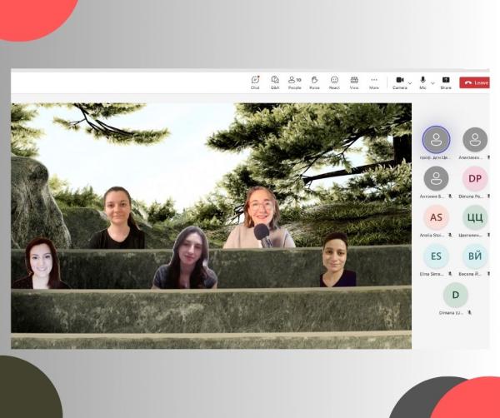The height and width of the screenshot is (418, 500).
Task: Click the name label under the DP avatar
Action: pyautogui.click(x=471, y=197)
